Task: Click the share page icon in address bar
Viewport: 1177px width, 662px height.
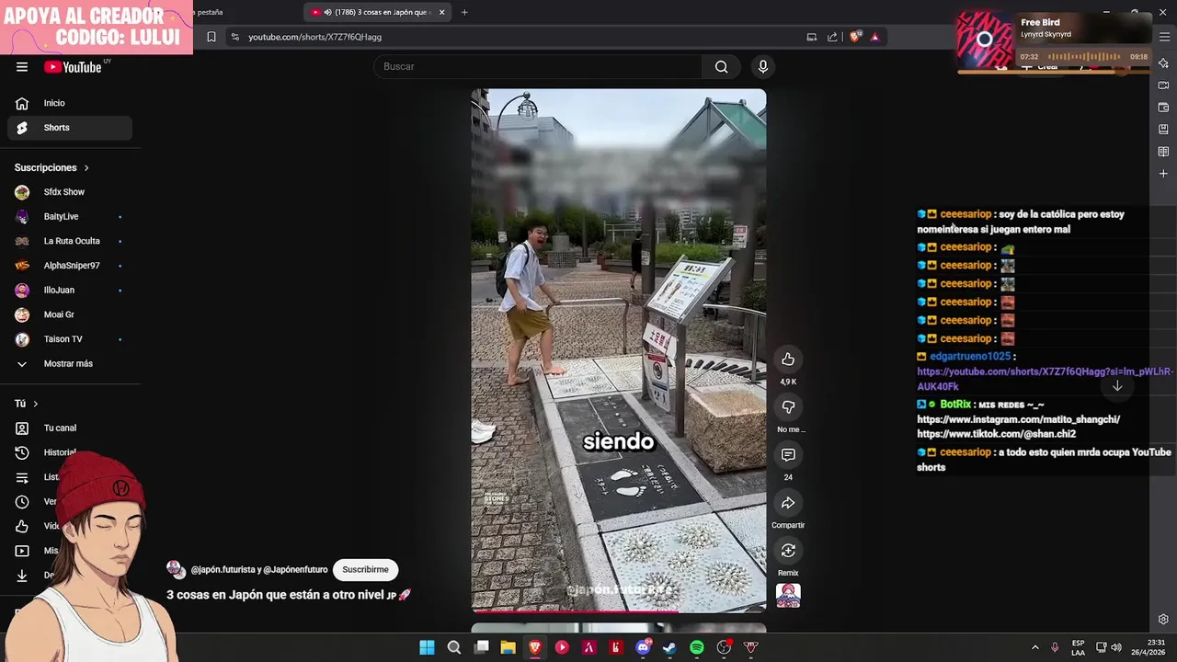Action: coord(832,37)
